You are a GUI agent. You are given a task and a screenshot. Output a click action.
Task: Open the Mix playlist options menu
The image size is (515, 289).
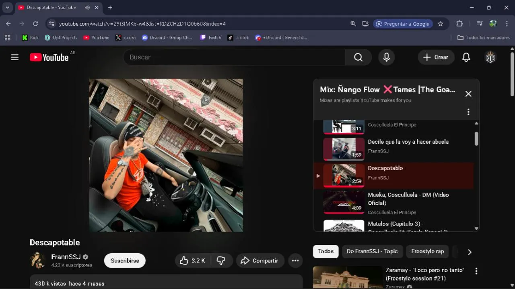tap(468, 112)
